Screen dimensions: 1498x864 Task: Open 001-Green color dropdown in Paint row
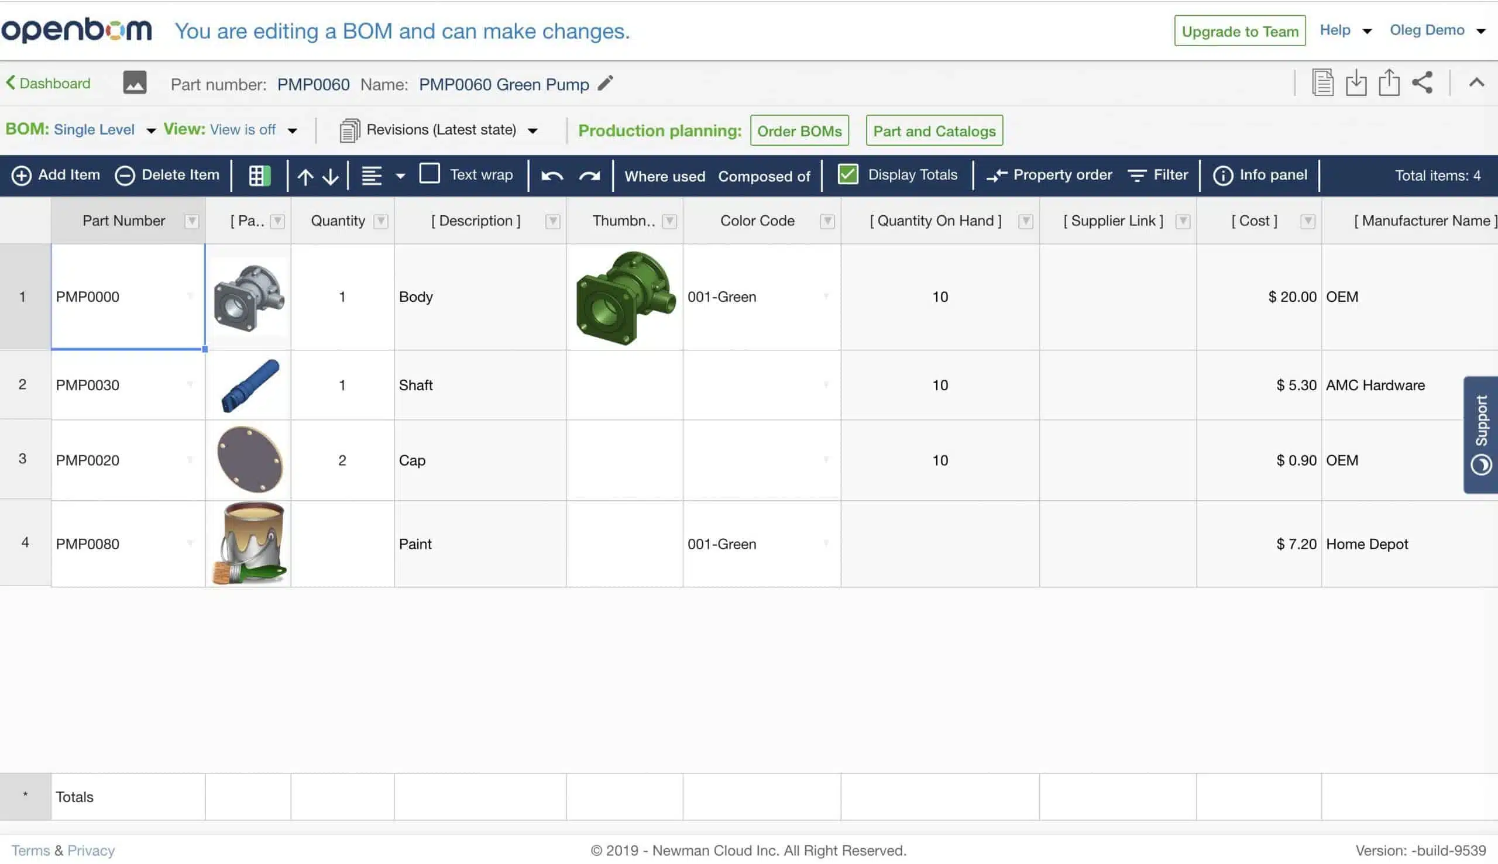click(x=826, y=543)
